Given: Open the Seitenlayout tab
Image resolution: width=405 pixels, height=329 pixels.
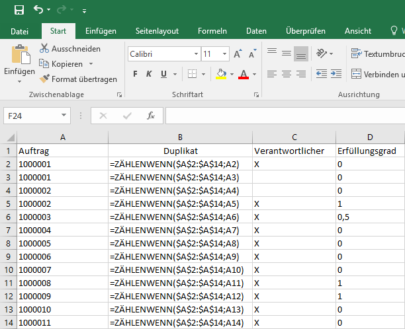Looking at the screenshot, I should [x=157, y=31].
